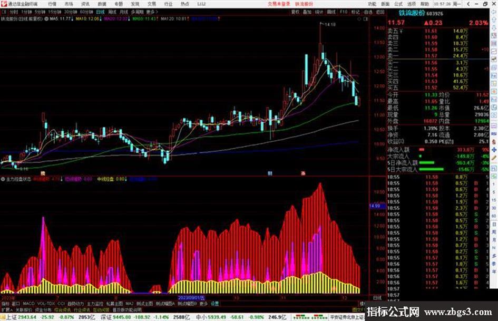Click the chart pane toggle square icon

(366, 19)
